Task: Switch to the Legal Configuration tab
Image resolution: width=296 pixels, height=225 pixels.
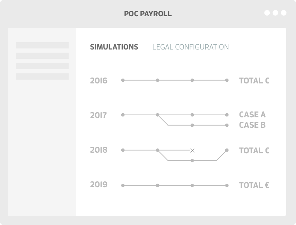Action: 191,47
